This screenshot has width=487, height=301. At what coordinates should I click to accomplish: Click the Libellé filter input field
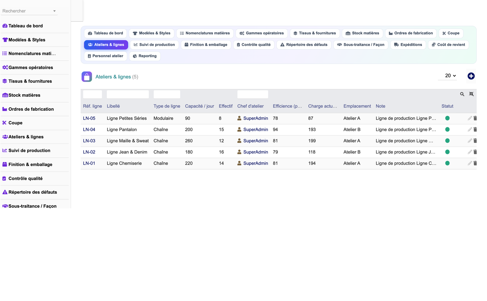(128, 94)
